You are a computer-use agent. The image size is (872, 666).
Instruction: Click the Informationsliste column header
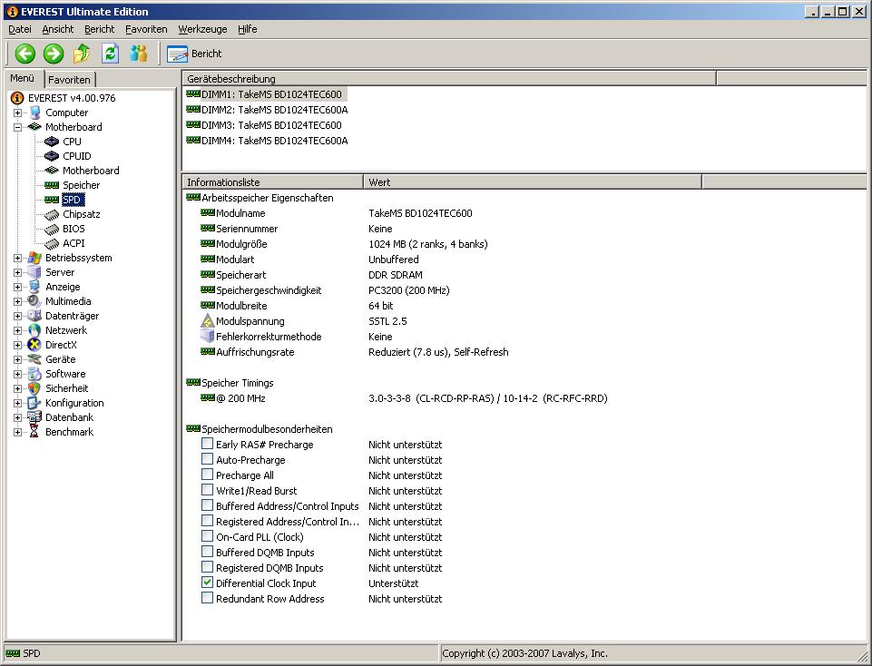pyautogui.click(x=272, y=181)
